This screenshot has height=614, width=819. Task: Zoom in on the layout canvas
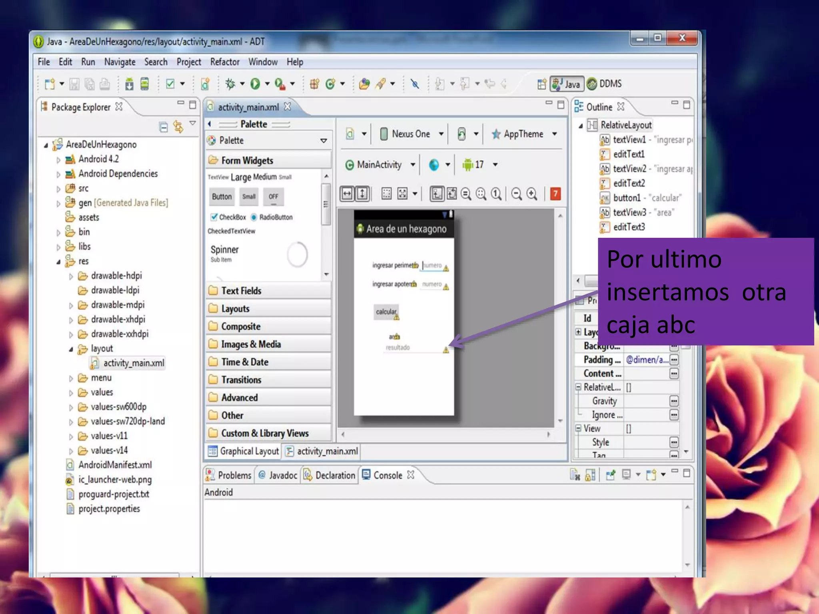click(531, 194)
